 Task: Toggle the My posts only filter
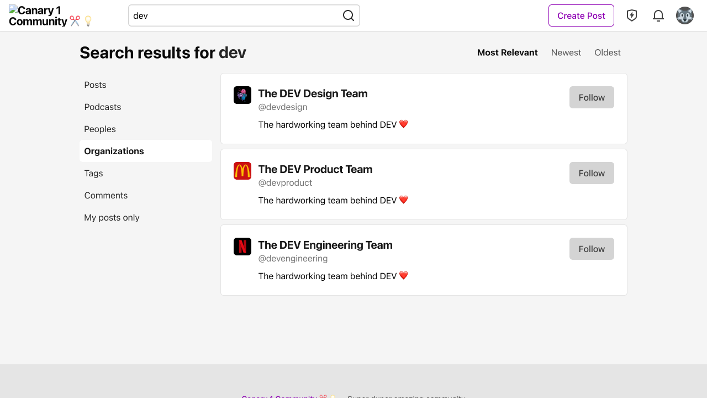click(112, 217)
